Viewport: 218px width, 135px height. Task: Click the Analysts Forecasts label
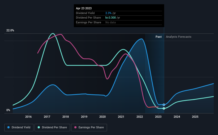point(178,37)
